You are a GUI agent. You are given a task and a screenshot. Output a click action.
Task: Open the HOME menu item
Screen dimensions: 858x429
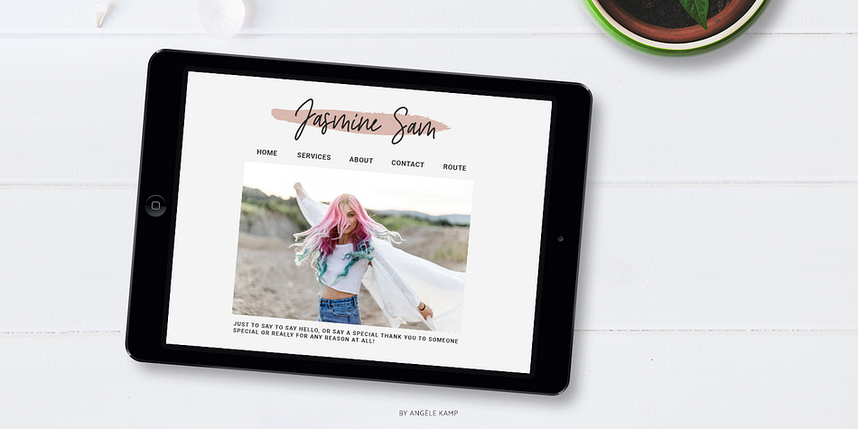click(267, 153)
